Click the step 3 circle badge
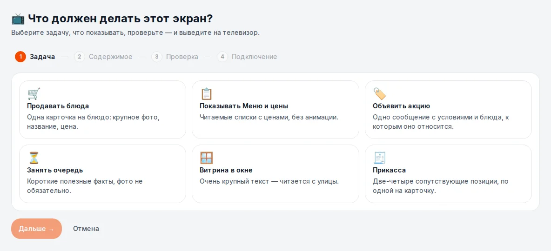This screenshot has height=251, width=551. coord(157,57)
